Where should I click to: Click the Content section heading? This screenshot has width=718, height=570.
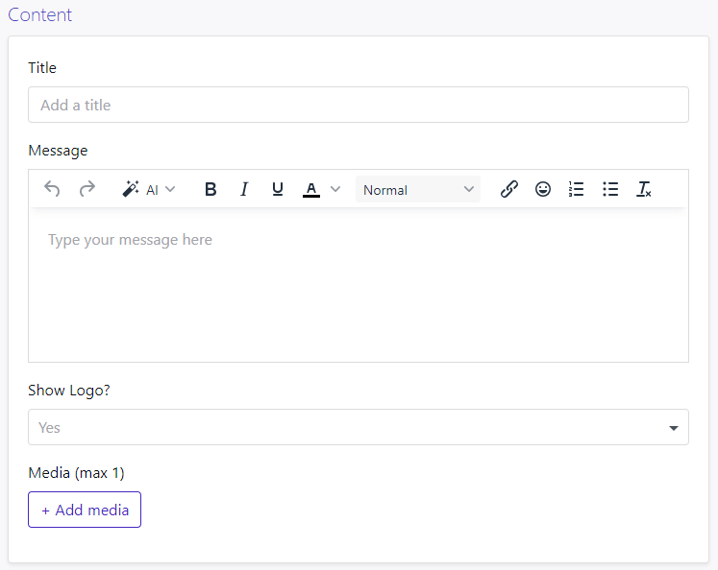click(x=39, y=15)
